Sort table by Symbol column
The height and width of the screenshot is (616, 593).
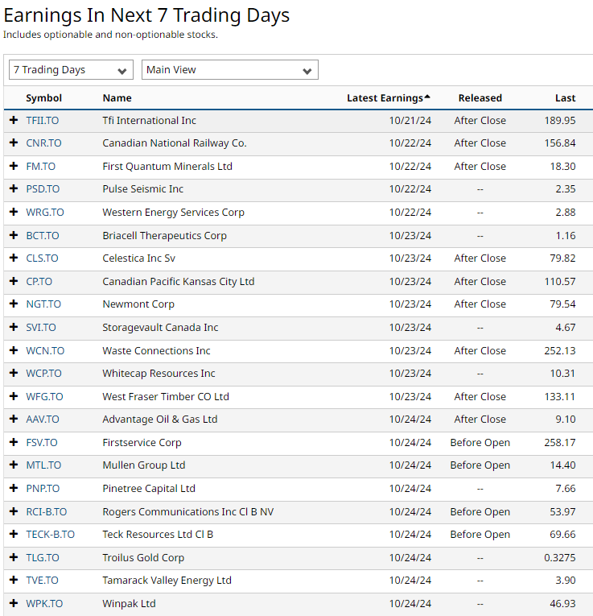point(43,98)
